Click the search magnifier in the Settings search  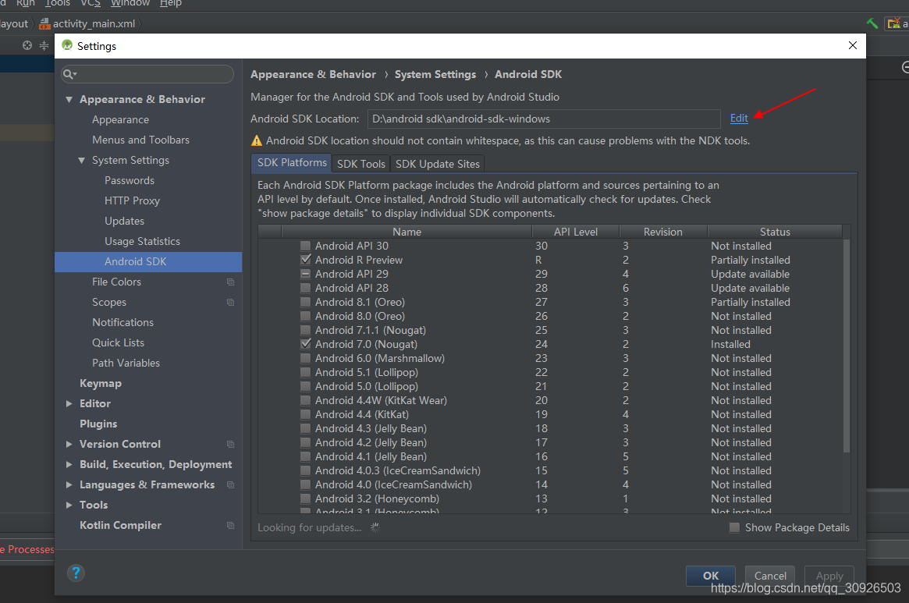(69, 74)
